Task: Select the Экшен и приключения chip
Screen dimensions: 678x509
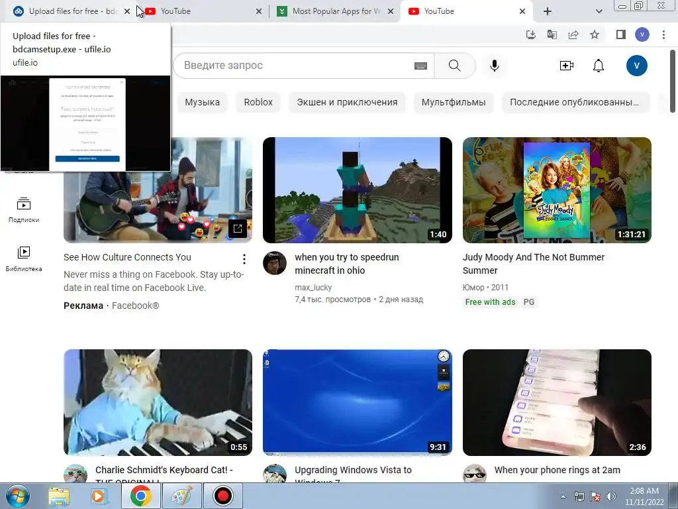Action: [347, 103]
